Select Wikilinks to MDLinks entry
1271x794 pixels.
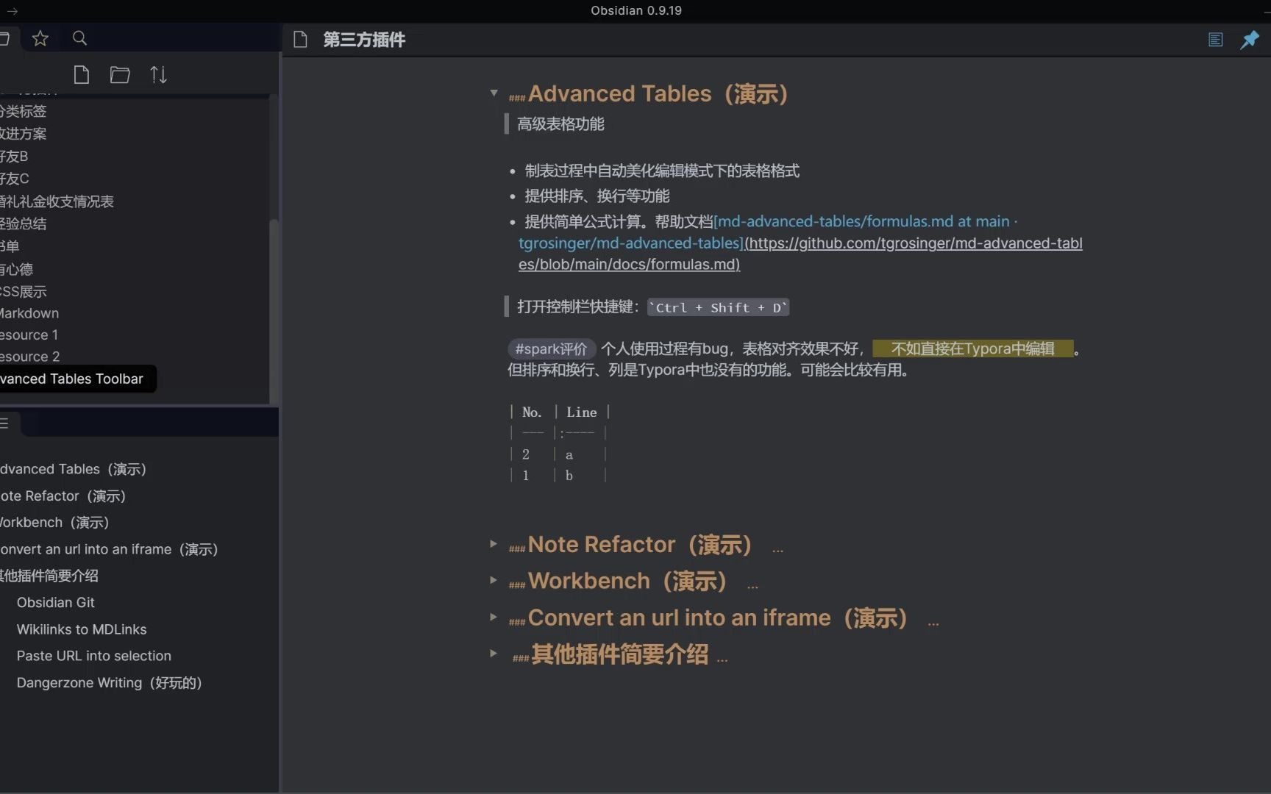pos(81,629)
